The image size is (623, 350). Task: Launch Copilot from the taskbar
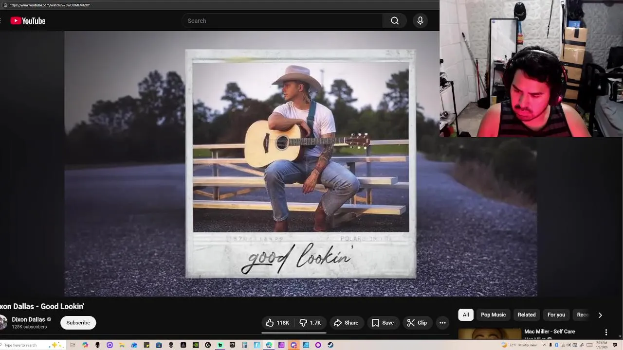coord(85,345)
